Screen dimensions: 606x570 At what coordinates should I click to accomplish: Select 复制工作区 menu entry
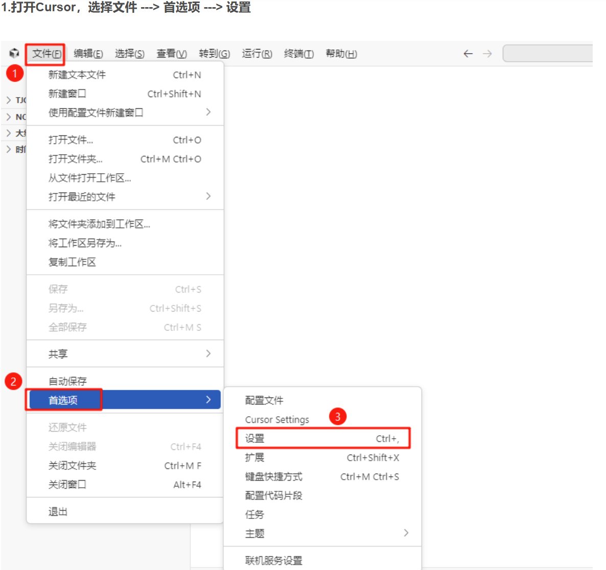[125, 262]
